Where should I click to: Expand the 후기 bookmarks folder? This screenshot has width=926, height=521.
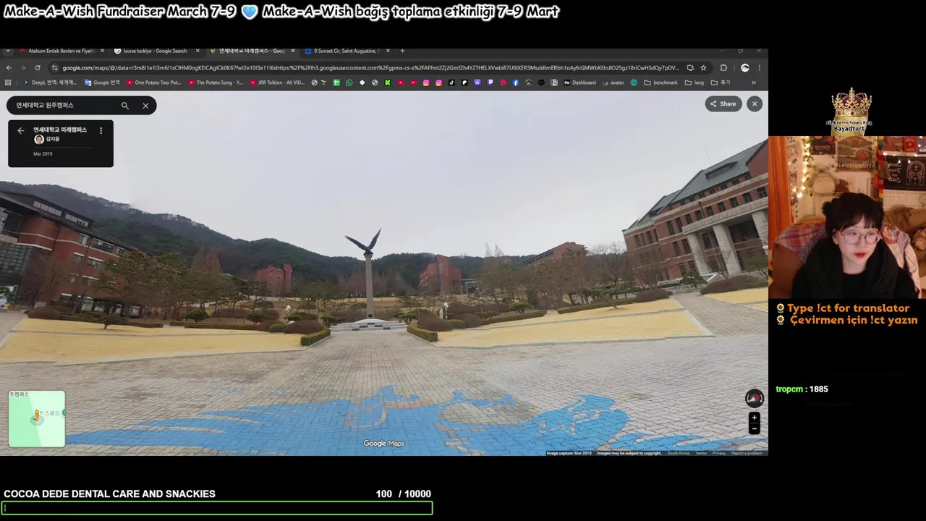[720, 82]
